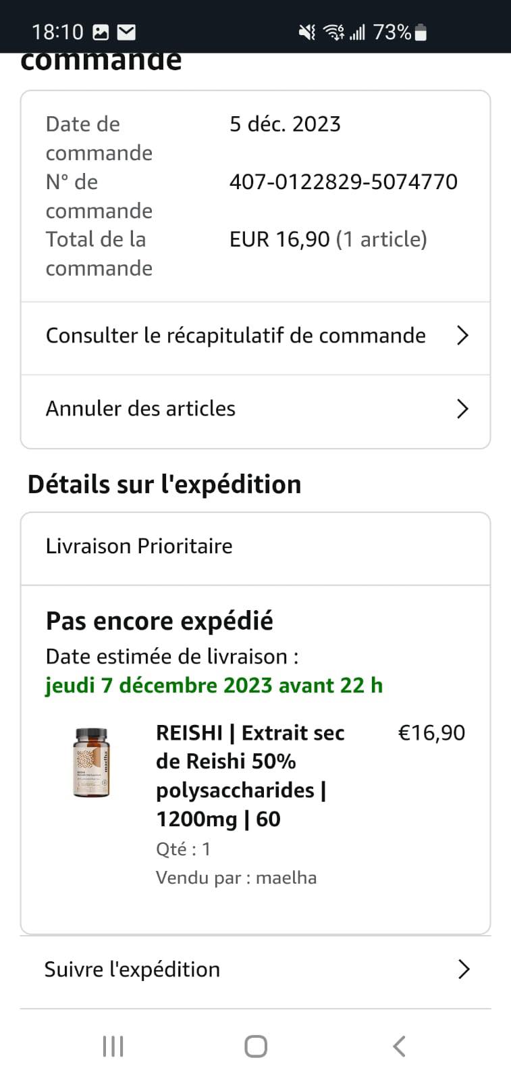This screenshot has width=511, height=1081.
Task: Select Annuler des articles
Action: 140,409
